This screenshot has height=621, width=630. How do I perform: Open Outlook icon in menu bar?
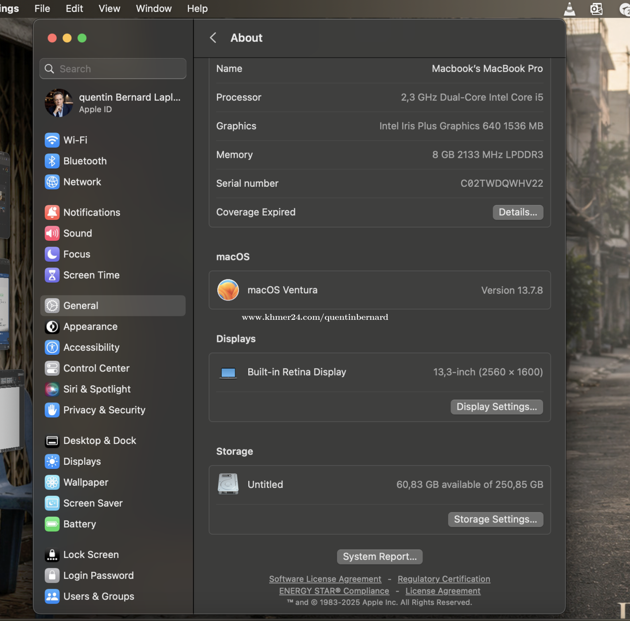596,9
